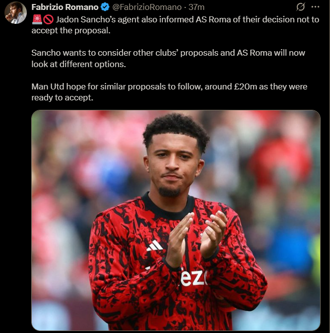Click the 37m post timestamp
The width and height of the screenshot is (330, 333).
(x=197, y=7)
